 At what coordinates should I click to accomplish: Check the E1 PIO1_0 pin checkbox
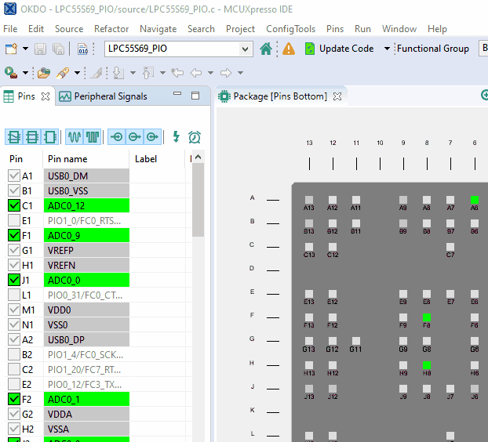click(x=13, y=220)
